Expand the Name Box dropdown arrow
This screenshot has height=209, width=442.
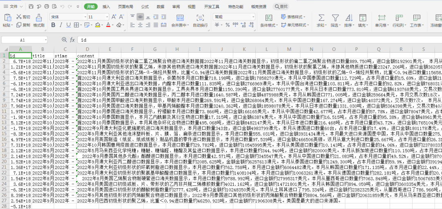pos(45,40)
